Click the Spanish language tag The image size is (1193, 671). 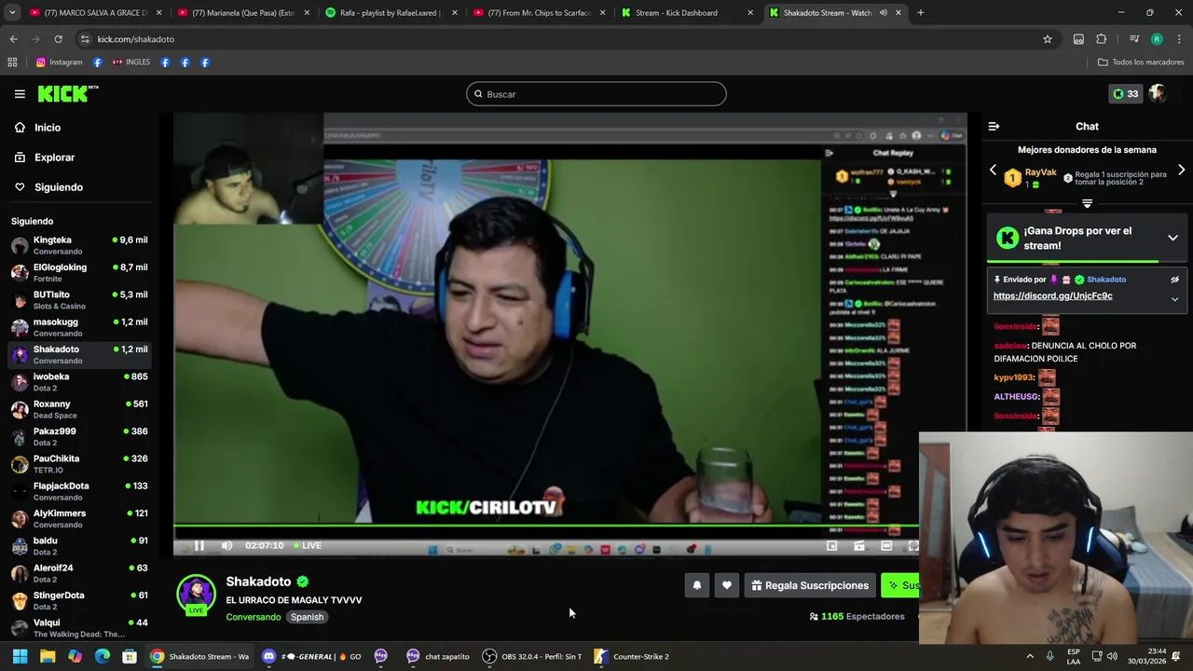point(307,617)
